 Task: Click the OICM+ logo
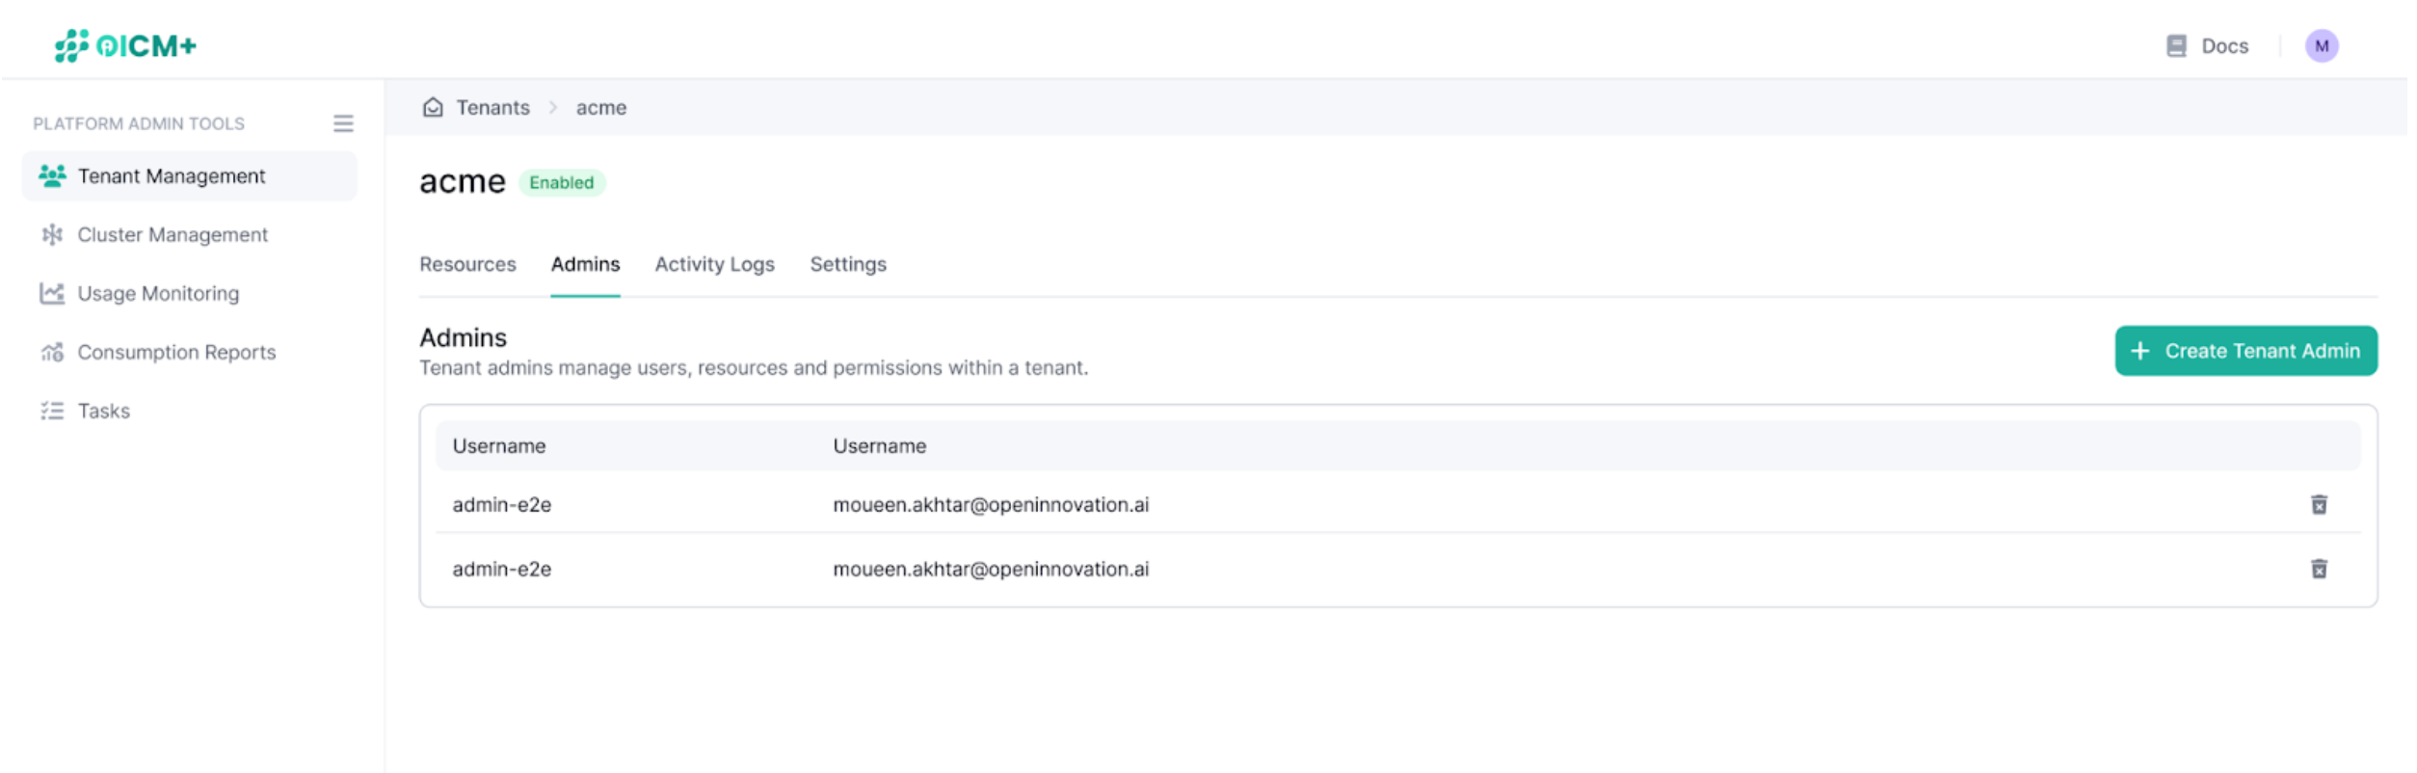click(x=125, y=45)
